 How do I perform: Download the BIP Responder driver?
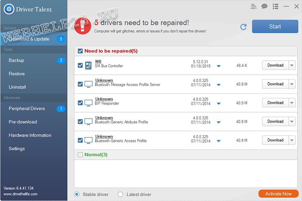click(x=275, y=103)
